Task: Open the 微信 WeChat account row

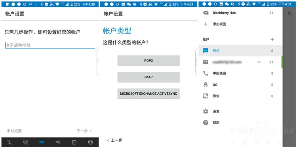Action: click(240, 96)
